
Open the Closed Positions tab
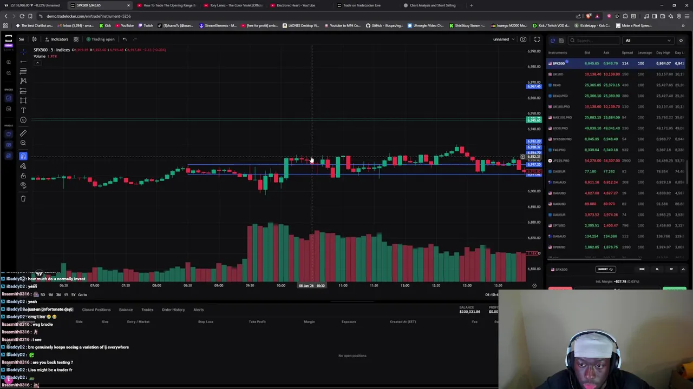click(96, 310)
